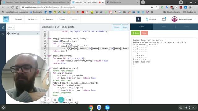
Task: Open the Google Drive bookmark icon
Action: pos(59,12)
